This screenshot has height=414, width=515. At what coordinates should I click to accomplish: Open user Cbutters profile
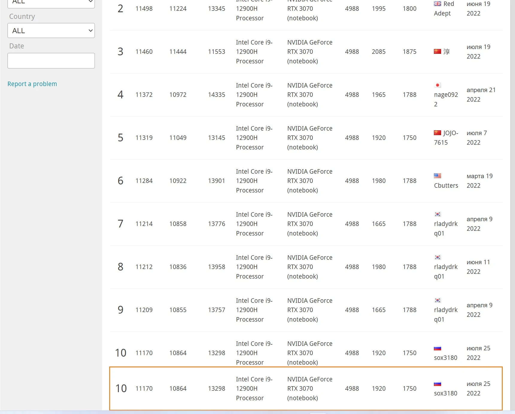click(x=446, y=185)
